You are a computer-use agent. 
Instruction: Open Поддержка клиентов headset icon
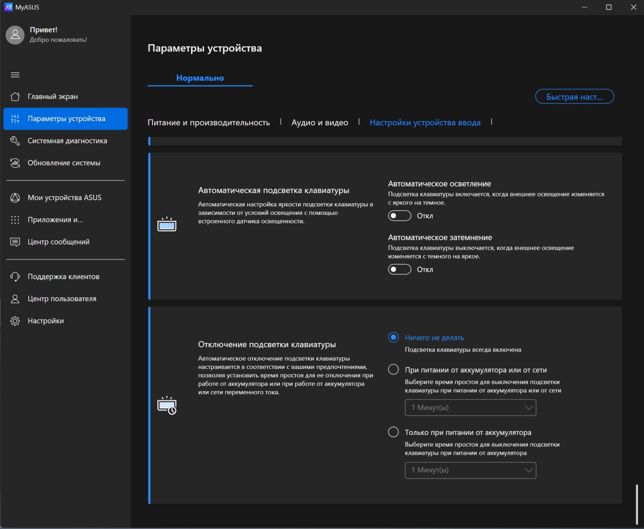[x=15, y=277]
